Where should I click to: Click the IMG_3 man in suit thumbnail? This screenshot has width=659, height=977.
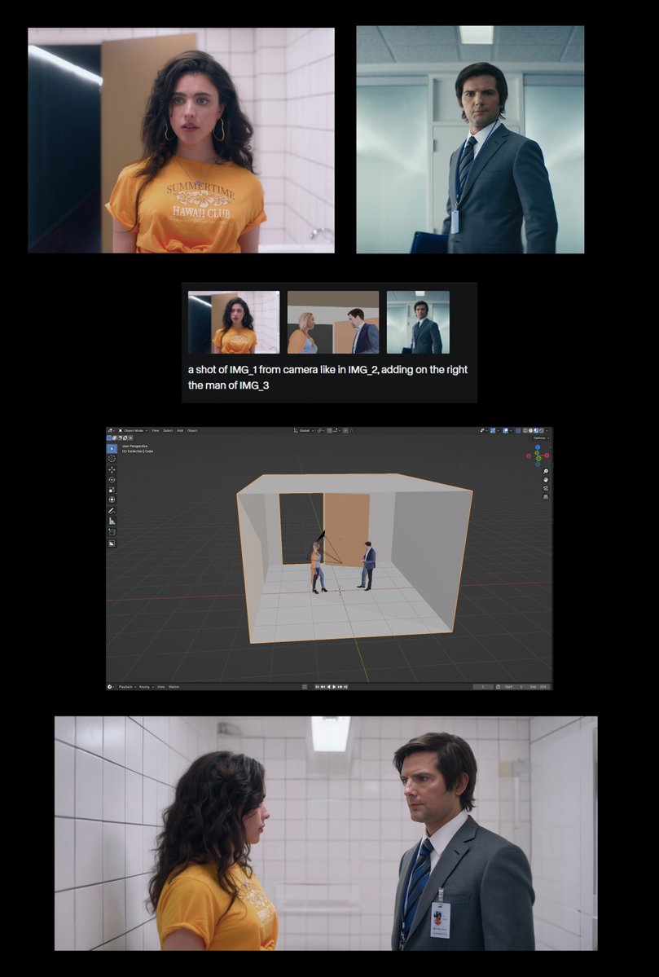(x=418, y=322)
